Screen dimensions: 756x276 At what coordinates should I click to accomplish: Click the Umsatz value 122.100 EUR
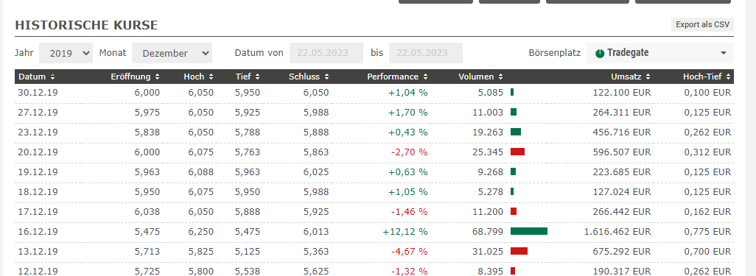pos(622,93)
